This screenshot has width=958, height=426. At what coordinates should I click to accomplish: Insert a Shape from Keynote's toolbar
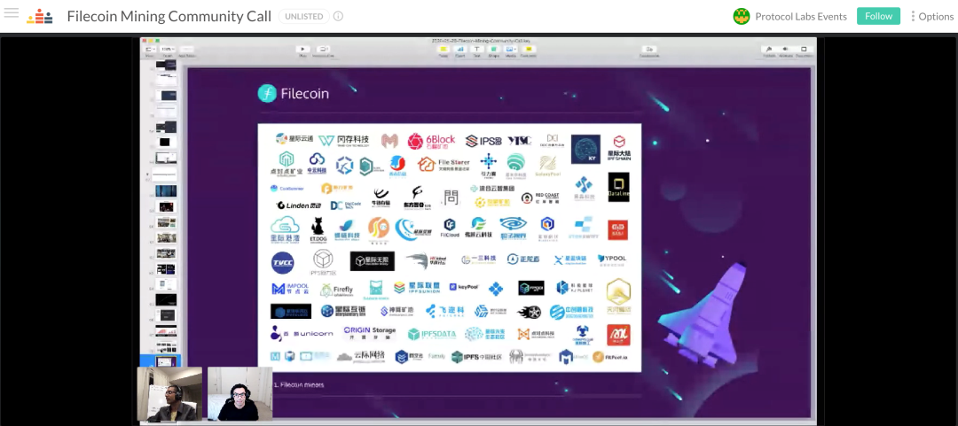pos(494,50)
